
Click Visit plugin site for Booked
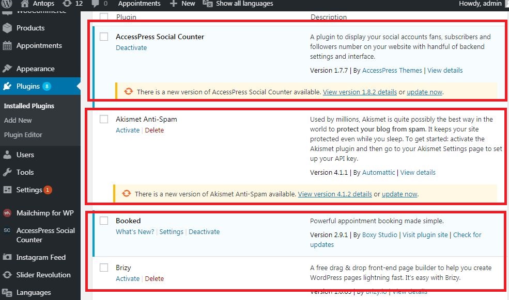(x=425, y=235)
